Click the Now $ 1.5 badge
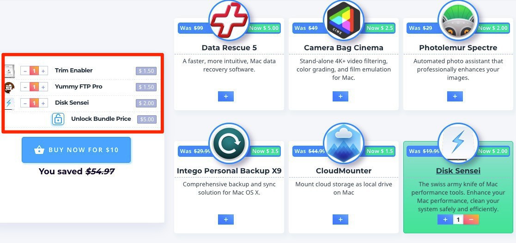The width and height of the screenshot is (516, 243). 380,151
